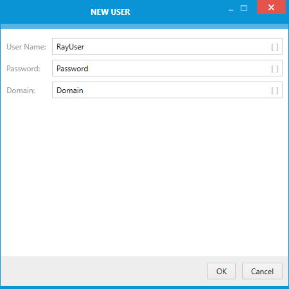Click the Domain placeholder text

[70, 91]
